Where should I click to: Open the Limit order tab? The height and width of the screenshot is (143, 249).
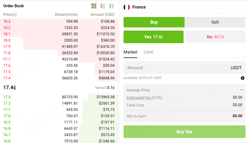tap(149, 52)
